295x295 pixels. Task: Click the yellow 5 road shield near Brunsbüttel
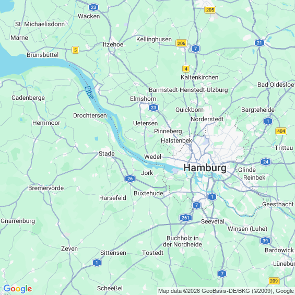(75, 50)
